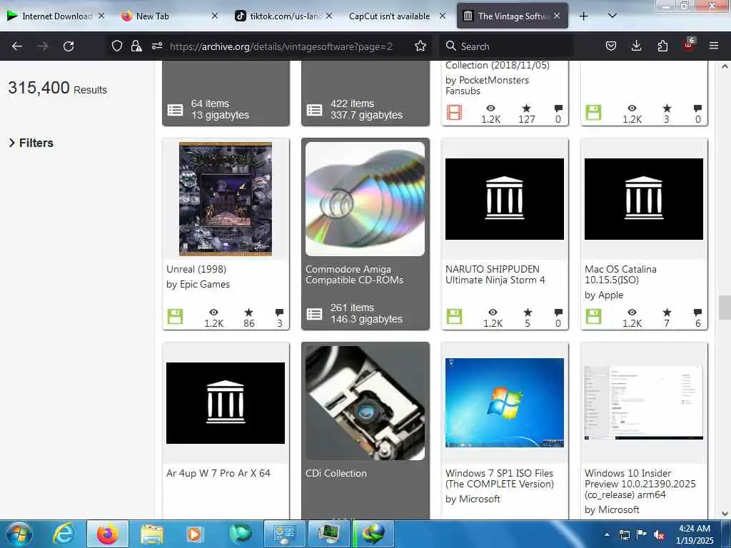This screenshot has height=548, width=731.
Task: Open Windows Media Player on taskbar
Action: click(x=194, y=534)
